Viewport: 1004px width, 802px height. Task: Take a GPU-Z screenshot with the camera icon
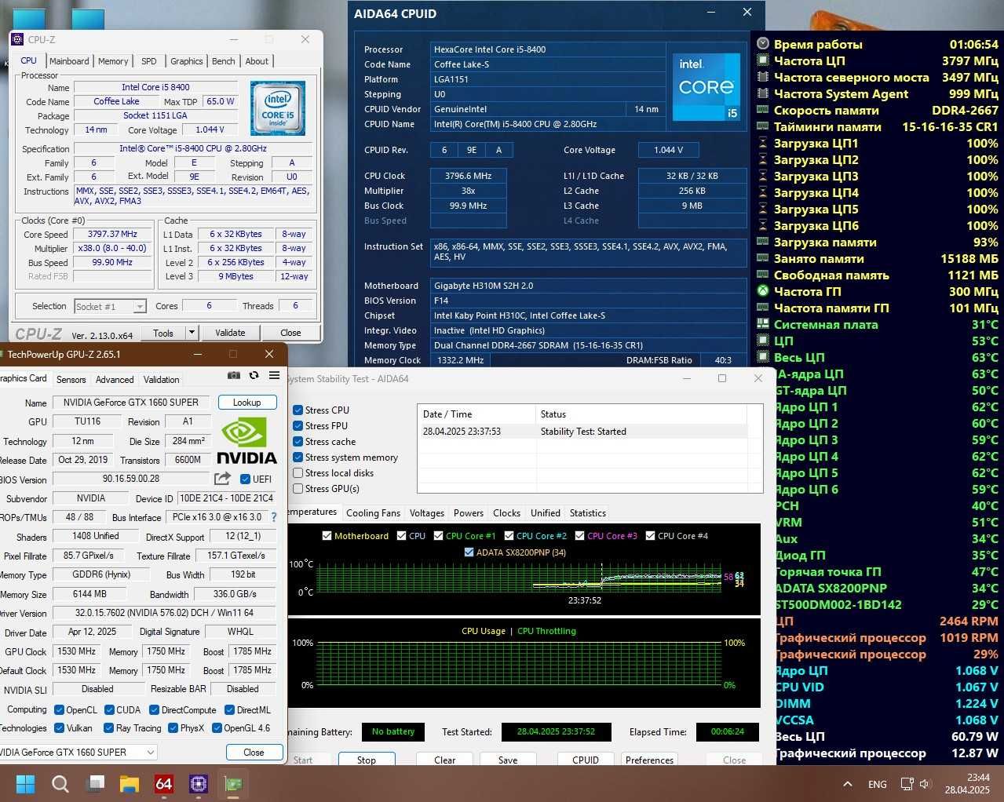pos(234,375)
